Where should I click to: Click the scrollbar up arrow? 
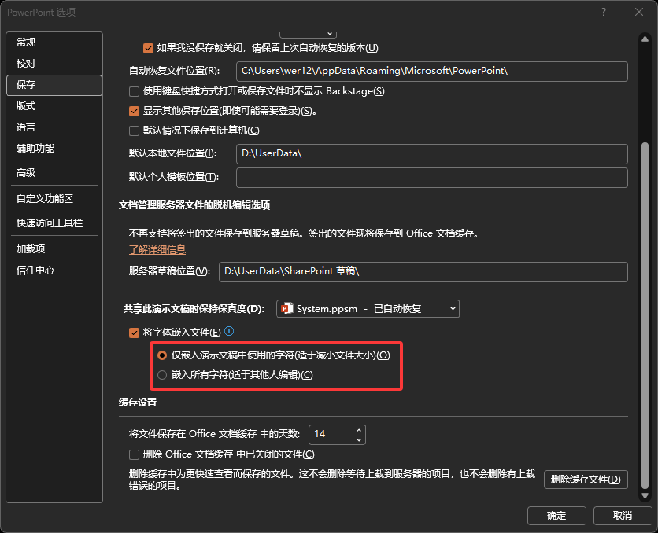pos(645,39)
